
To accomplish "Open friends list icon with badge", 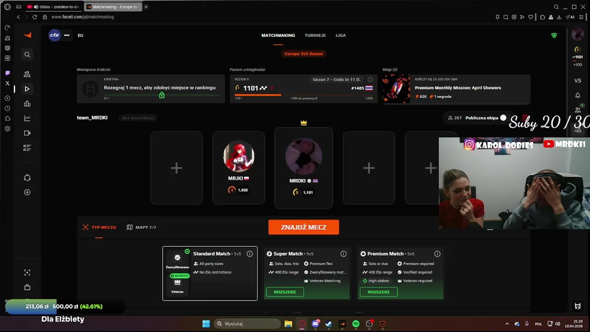I will click(x=578, y=110).
